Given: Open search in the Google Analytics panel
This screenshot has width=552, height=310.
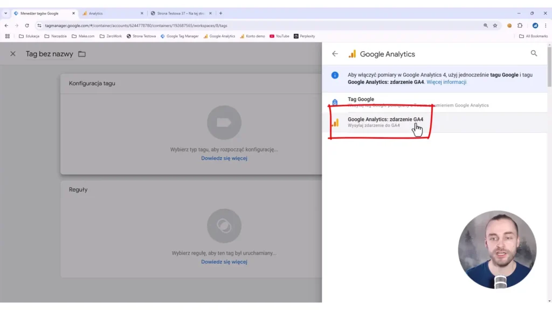Looking at the screenshot, I should coord(534,53).
